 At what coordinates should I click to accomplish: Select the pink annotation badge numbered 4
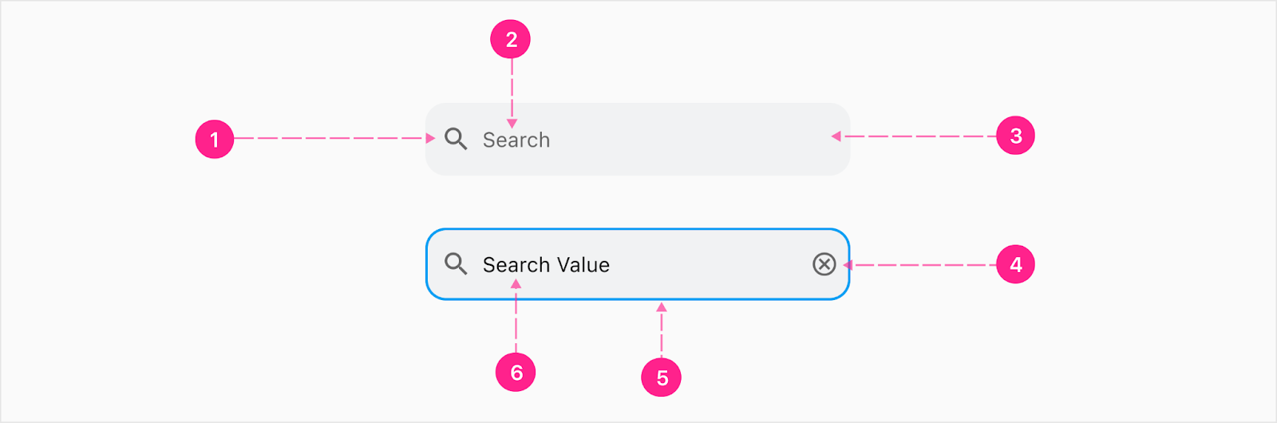point(1016,264)
